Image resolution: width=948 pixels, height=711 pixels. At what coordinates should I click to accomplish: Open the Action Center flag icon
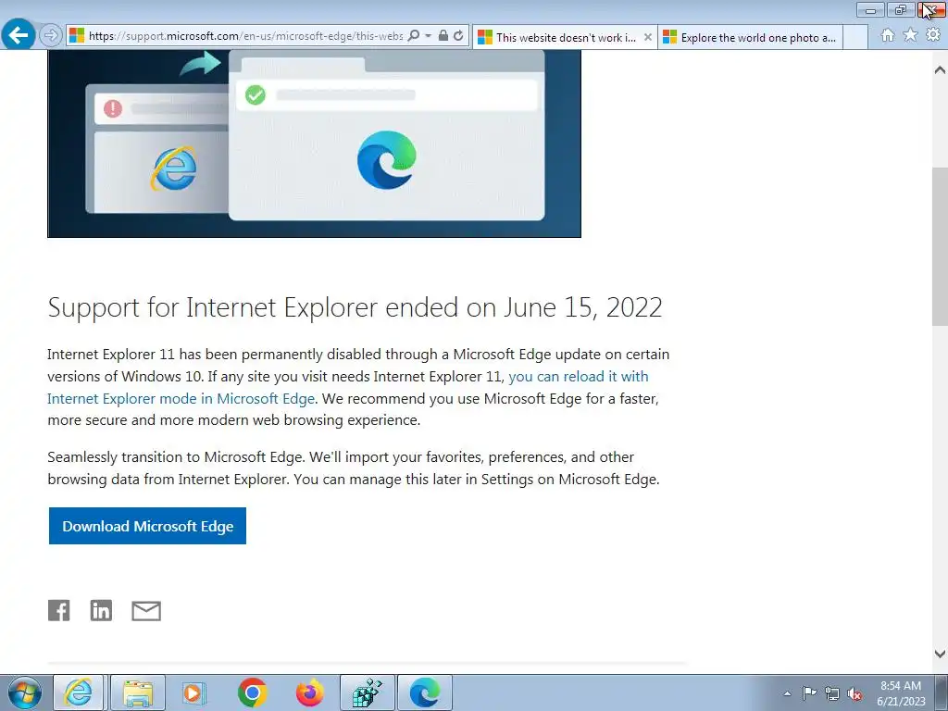tap(809, 693)
